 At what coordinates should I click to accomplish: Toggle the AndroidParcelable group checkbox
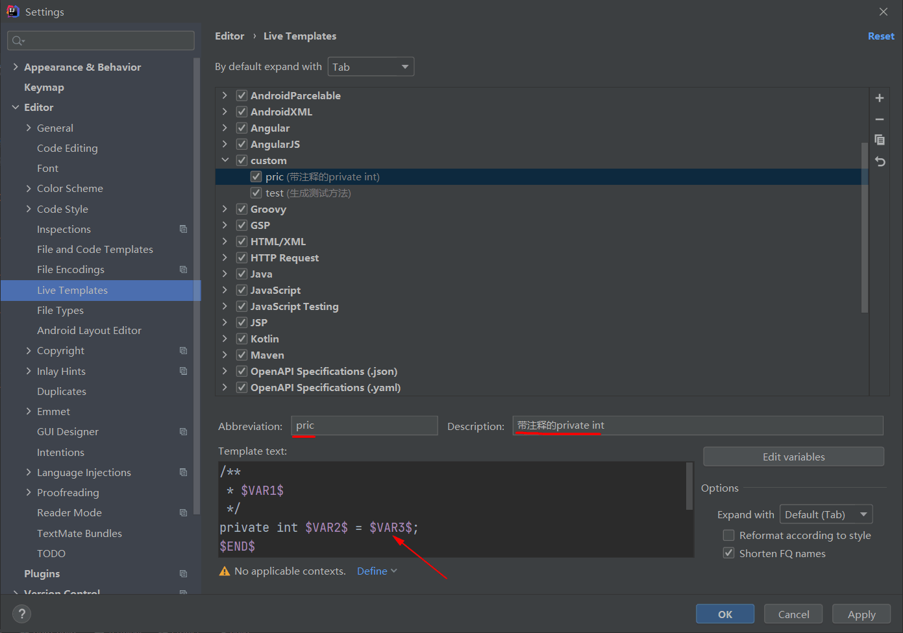(241, 95)
